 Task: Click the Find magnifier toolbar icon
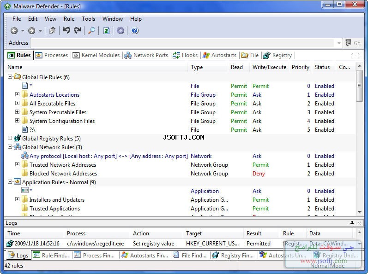coord(91,30)
